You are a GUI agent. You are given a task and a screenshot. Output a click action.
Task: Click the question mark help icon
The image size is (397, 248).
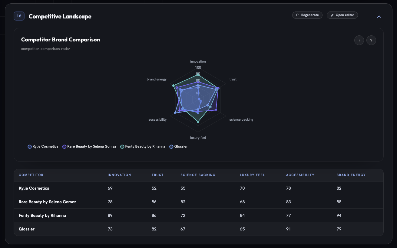(371, 40)
